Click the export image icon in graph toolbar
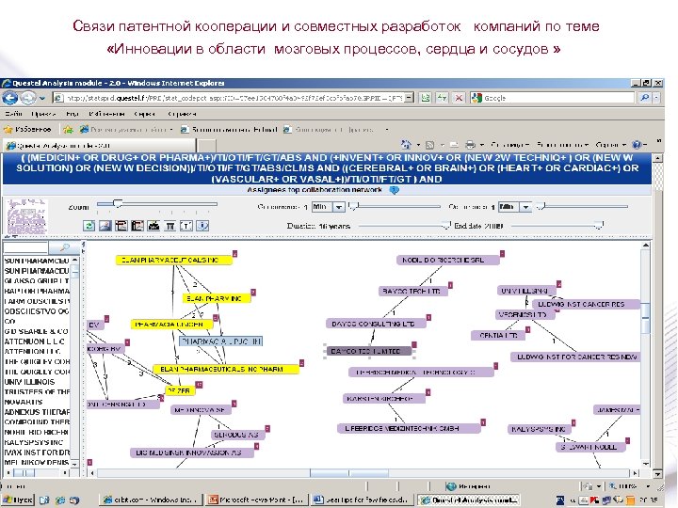This screenshot has height=508, width=678. click(105, 226)
